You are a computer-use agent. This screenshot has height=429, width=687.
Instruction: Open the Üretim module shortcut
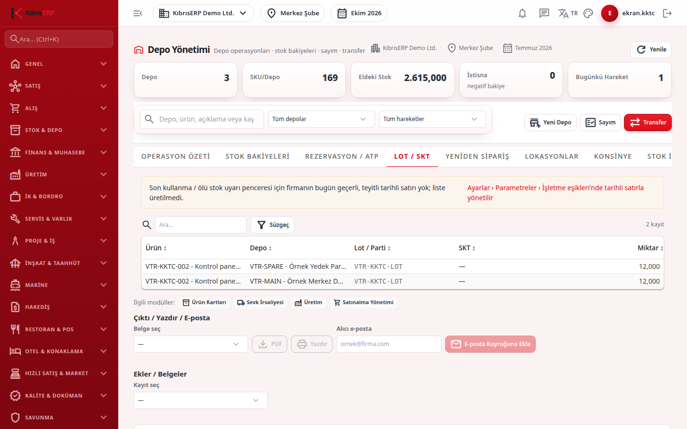pos(308,303)
